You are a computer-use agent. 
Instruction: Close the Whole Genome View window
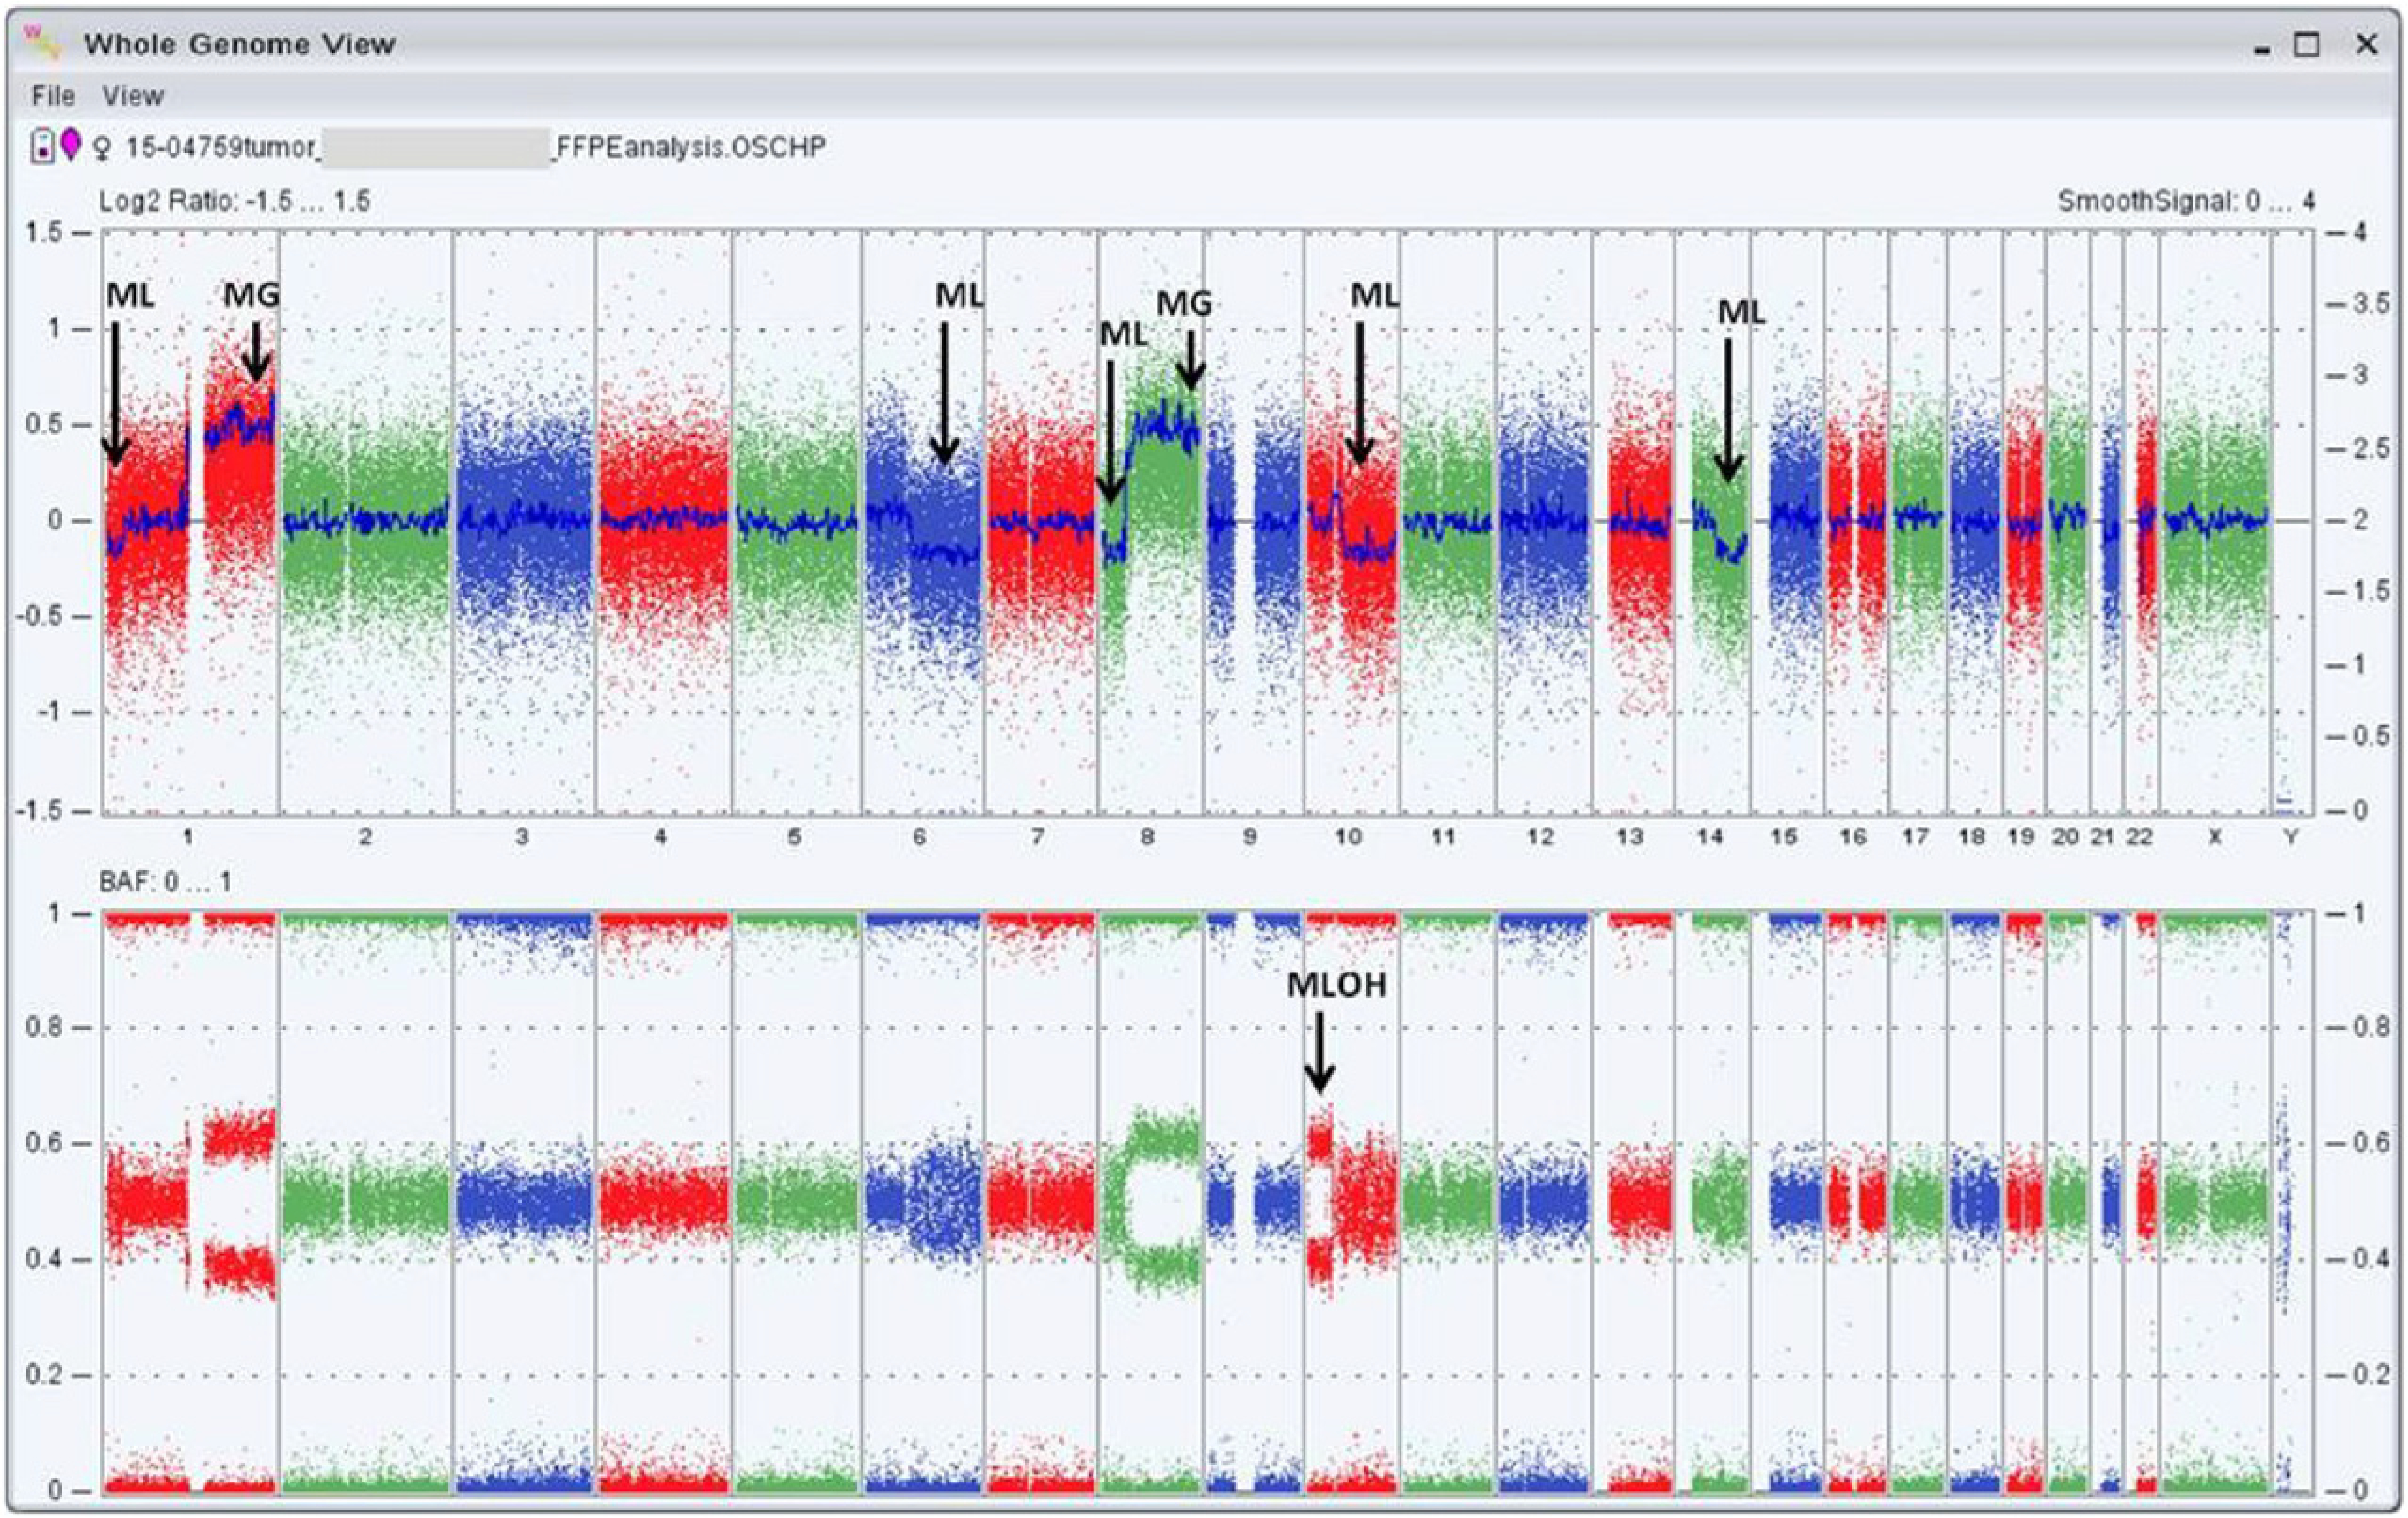(2366, 44)
